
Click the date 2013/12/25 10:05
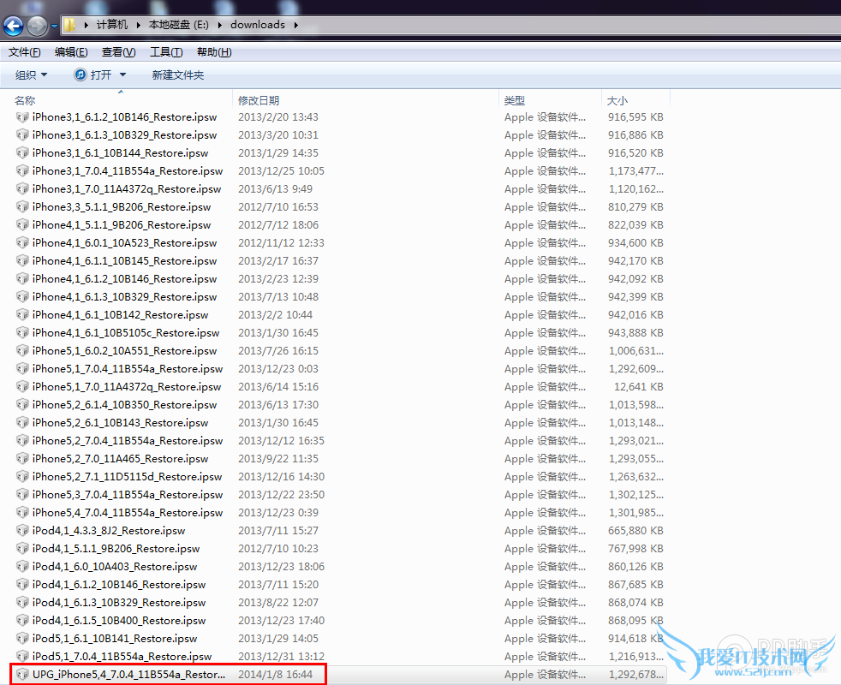click(281, 170)
